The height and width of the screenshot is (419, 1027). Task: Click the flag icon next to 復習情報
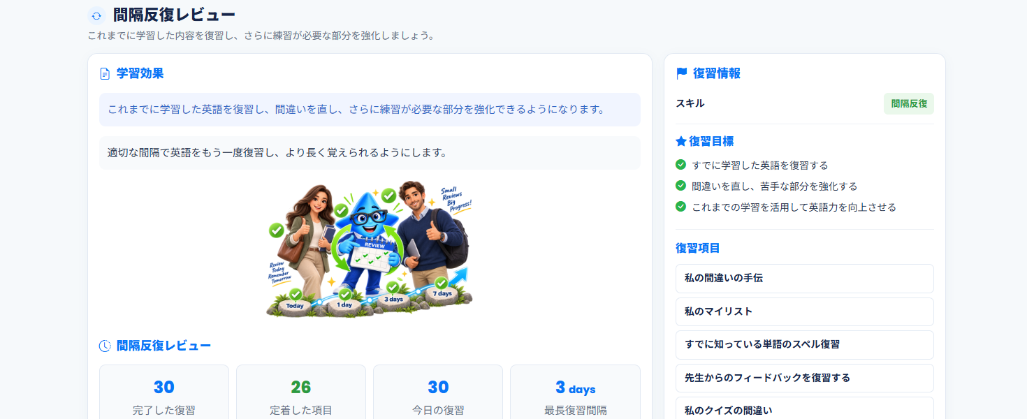[x=682, y=73]
